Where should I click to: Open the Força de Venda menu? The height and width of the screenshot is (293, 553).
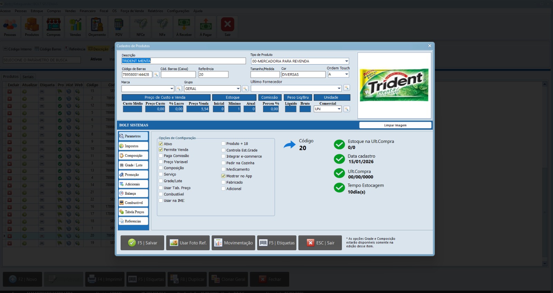click(132, 11)
